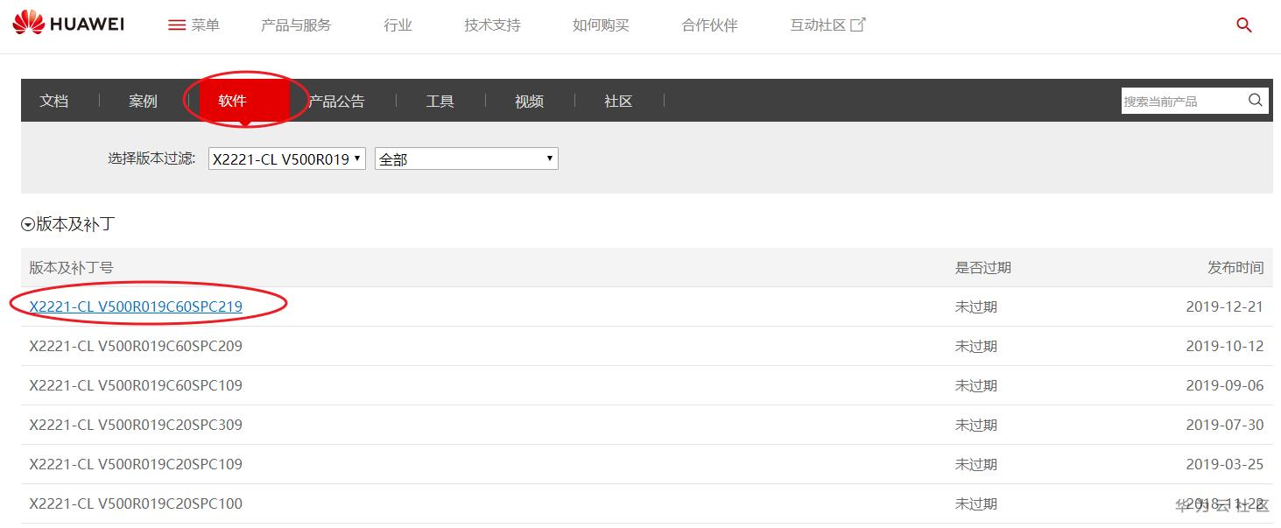
Task: Open X2221-CL V500R019C20SPC309 version
Action: [x=136, y=425]
